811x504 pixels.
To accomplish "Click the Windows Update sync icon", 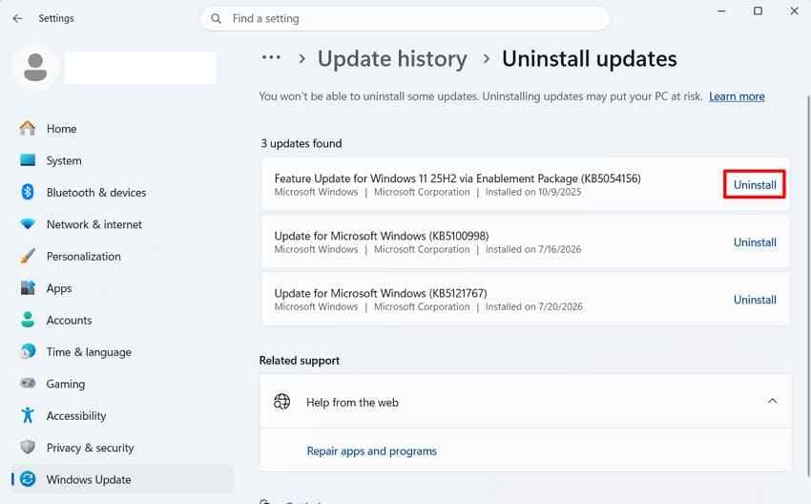I will tap(28, 479).
